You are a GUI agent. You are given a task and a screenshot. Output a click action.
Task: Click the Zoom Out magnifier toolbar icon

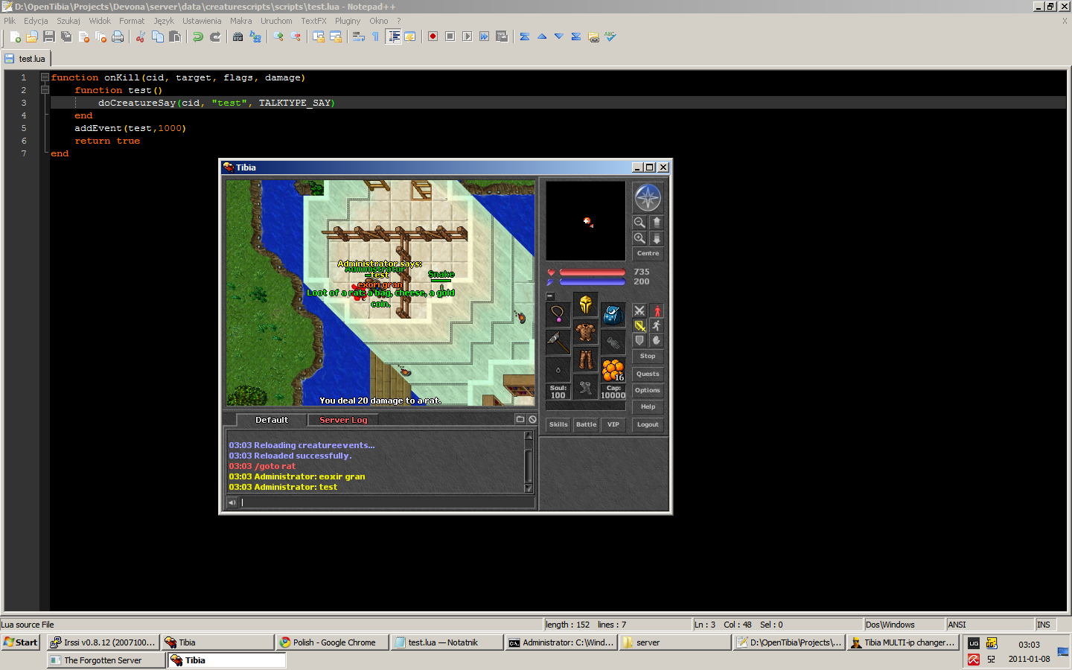click(296, 36)
